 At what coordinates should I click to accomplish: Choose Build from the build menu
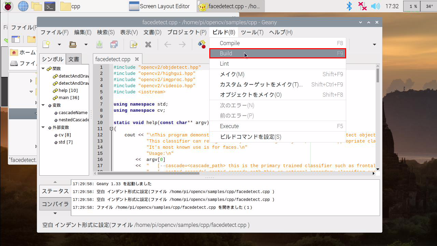[x=278, y=53]
